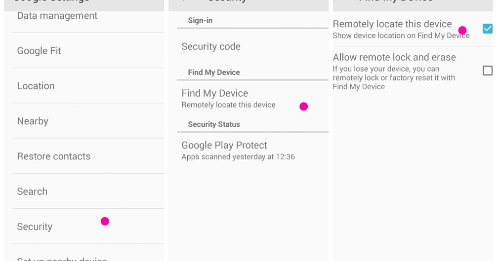This screenshot has width=498, height=261.
Task: Open Data management settings
Action: [57, 16]
